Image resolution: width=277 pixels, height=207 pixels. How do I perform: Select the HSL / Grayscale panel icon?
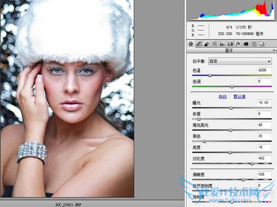pos(215,44)
